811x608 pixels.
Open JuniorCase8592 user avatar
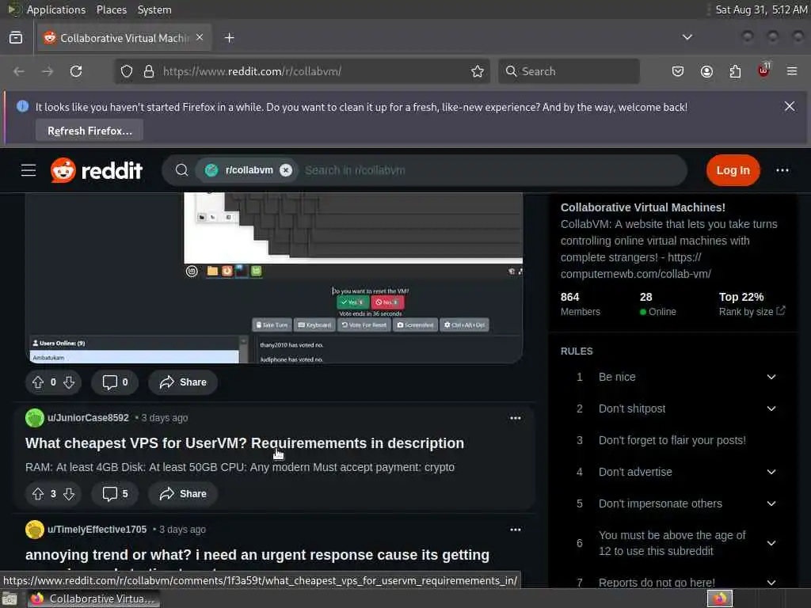coord(35,418)
